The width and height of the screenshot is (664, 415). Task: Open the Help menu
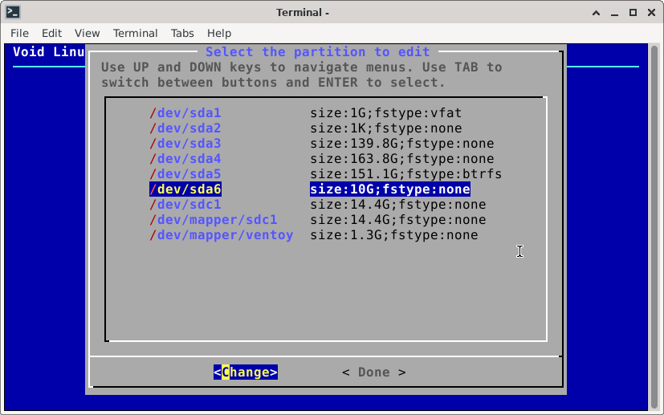pos(219,33)
